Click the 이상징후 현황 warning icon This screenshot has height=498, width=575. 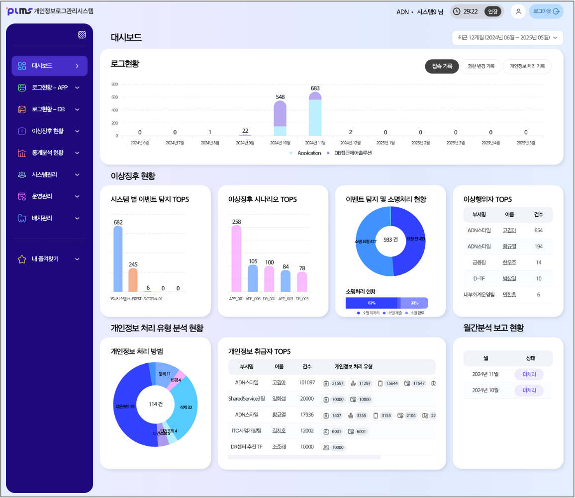pos(22,131)
